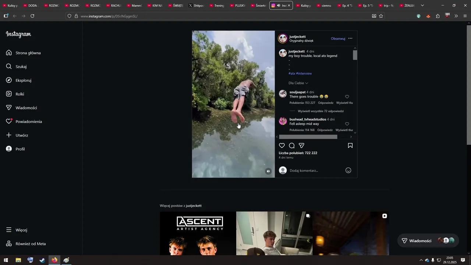Switch to the KIM NA tab

coord(155,6)
